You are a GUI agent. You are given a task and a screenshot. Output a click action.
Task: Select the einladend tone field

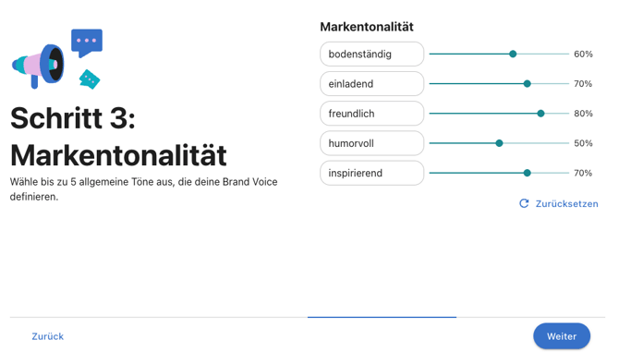tap(372, 84)
